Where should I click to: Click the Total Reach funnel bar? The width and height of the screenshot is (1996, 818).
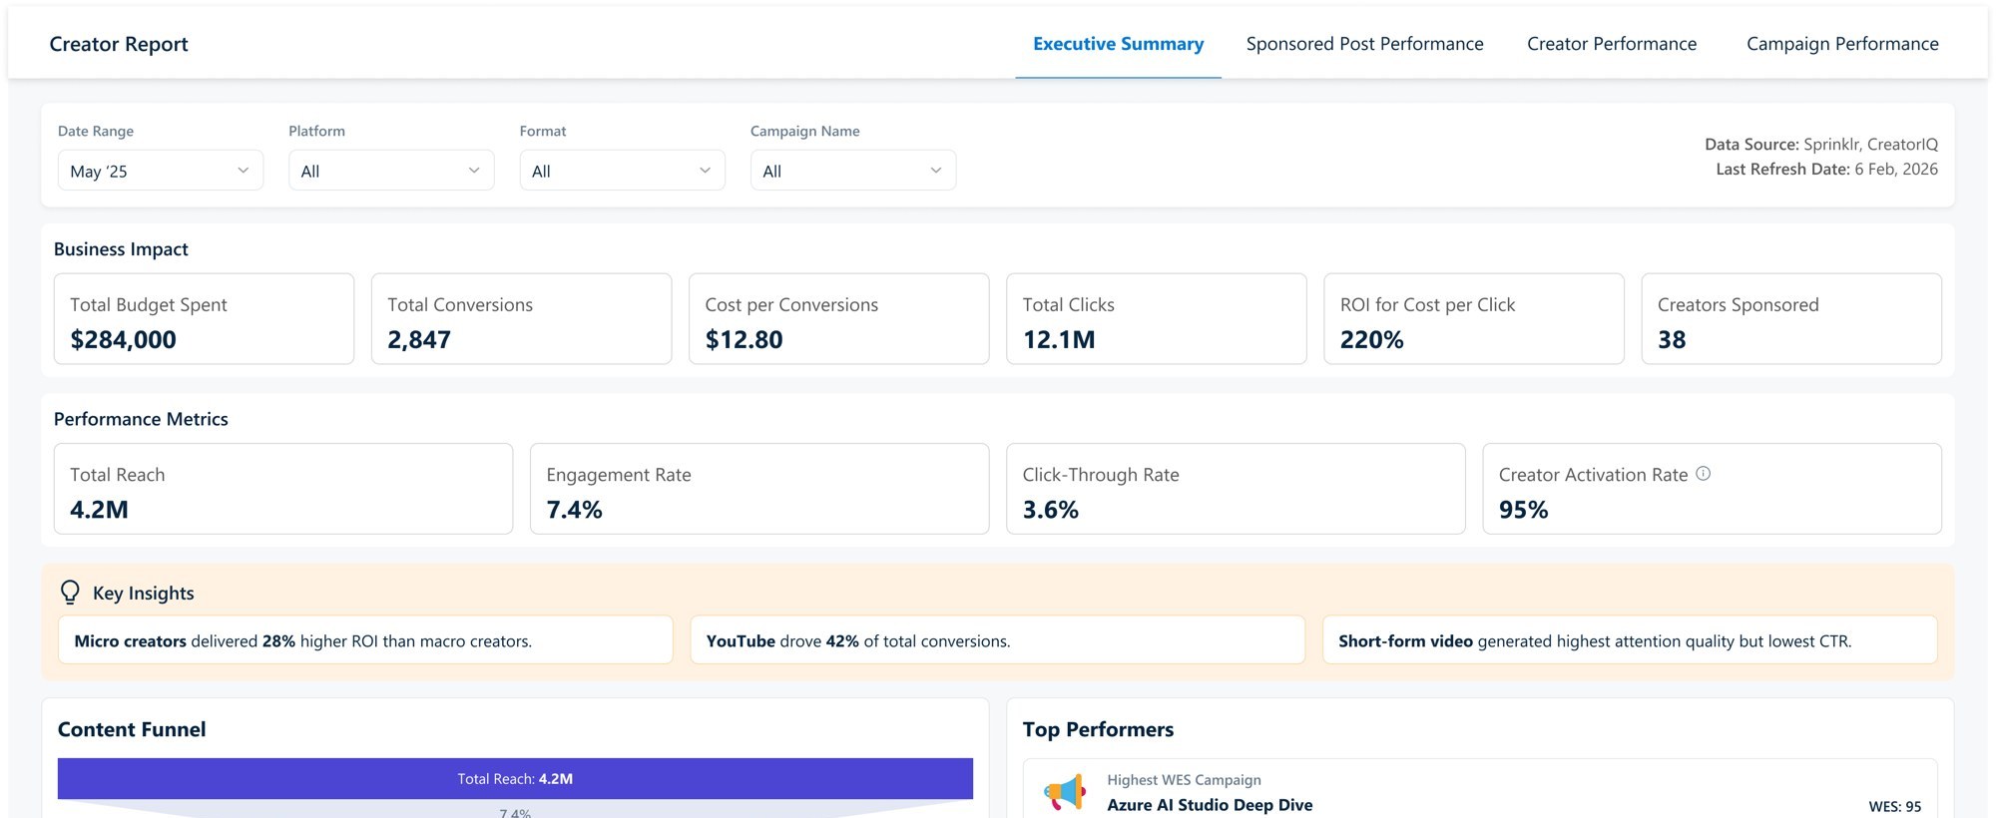pyautogui.click(x=515, y=779)
